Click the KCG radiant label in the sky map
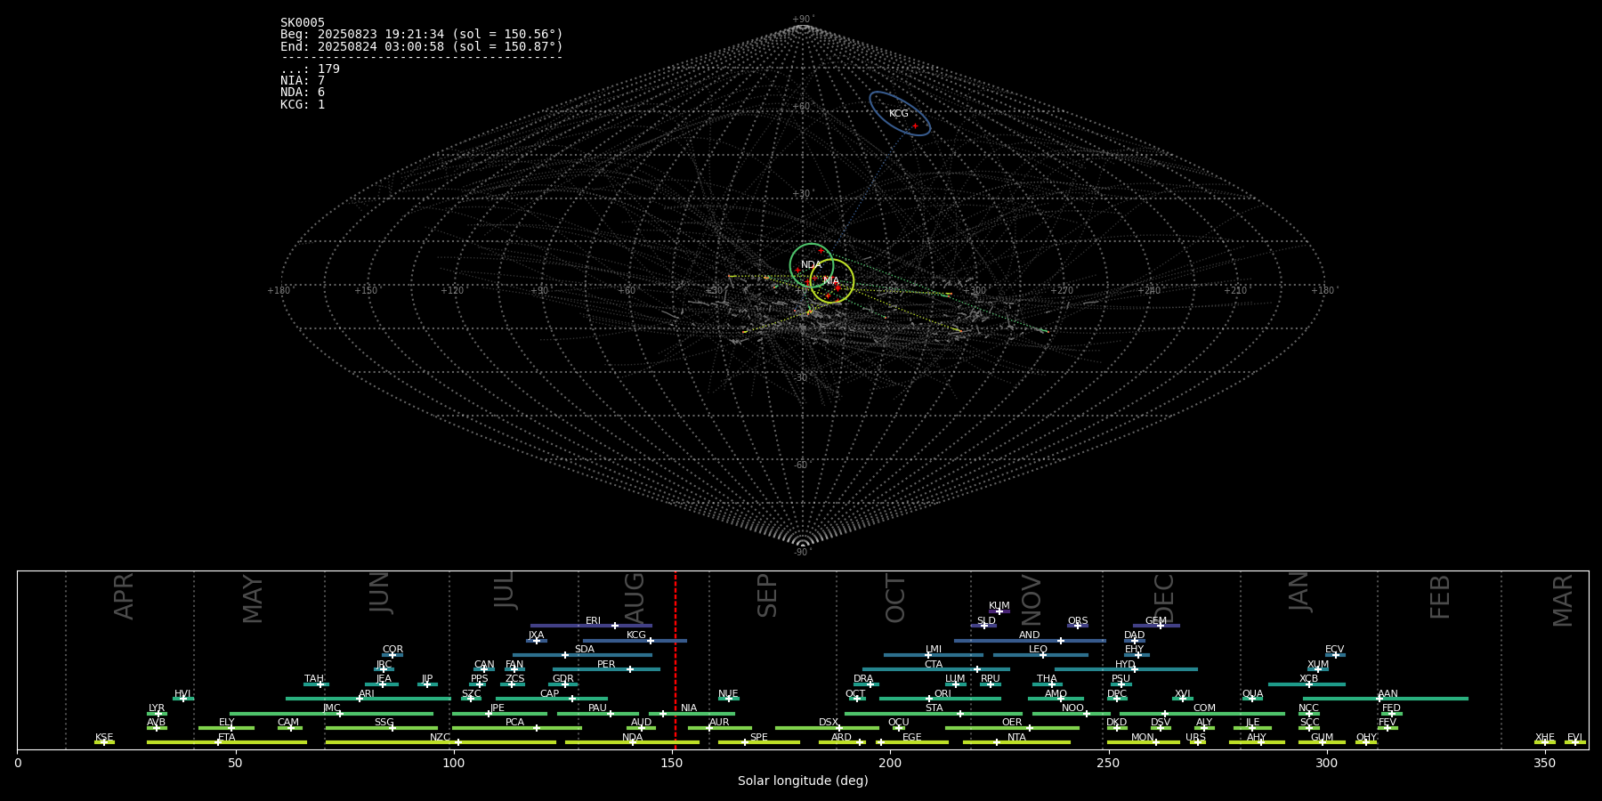The image size is (1602, 801). point(899,114)
